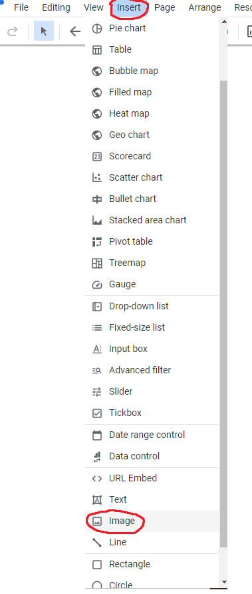Open the File menu

pyautogui.click(x=21, y=7)
